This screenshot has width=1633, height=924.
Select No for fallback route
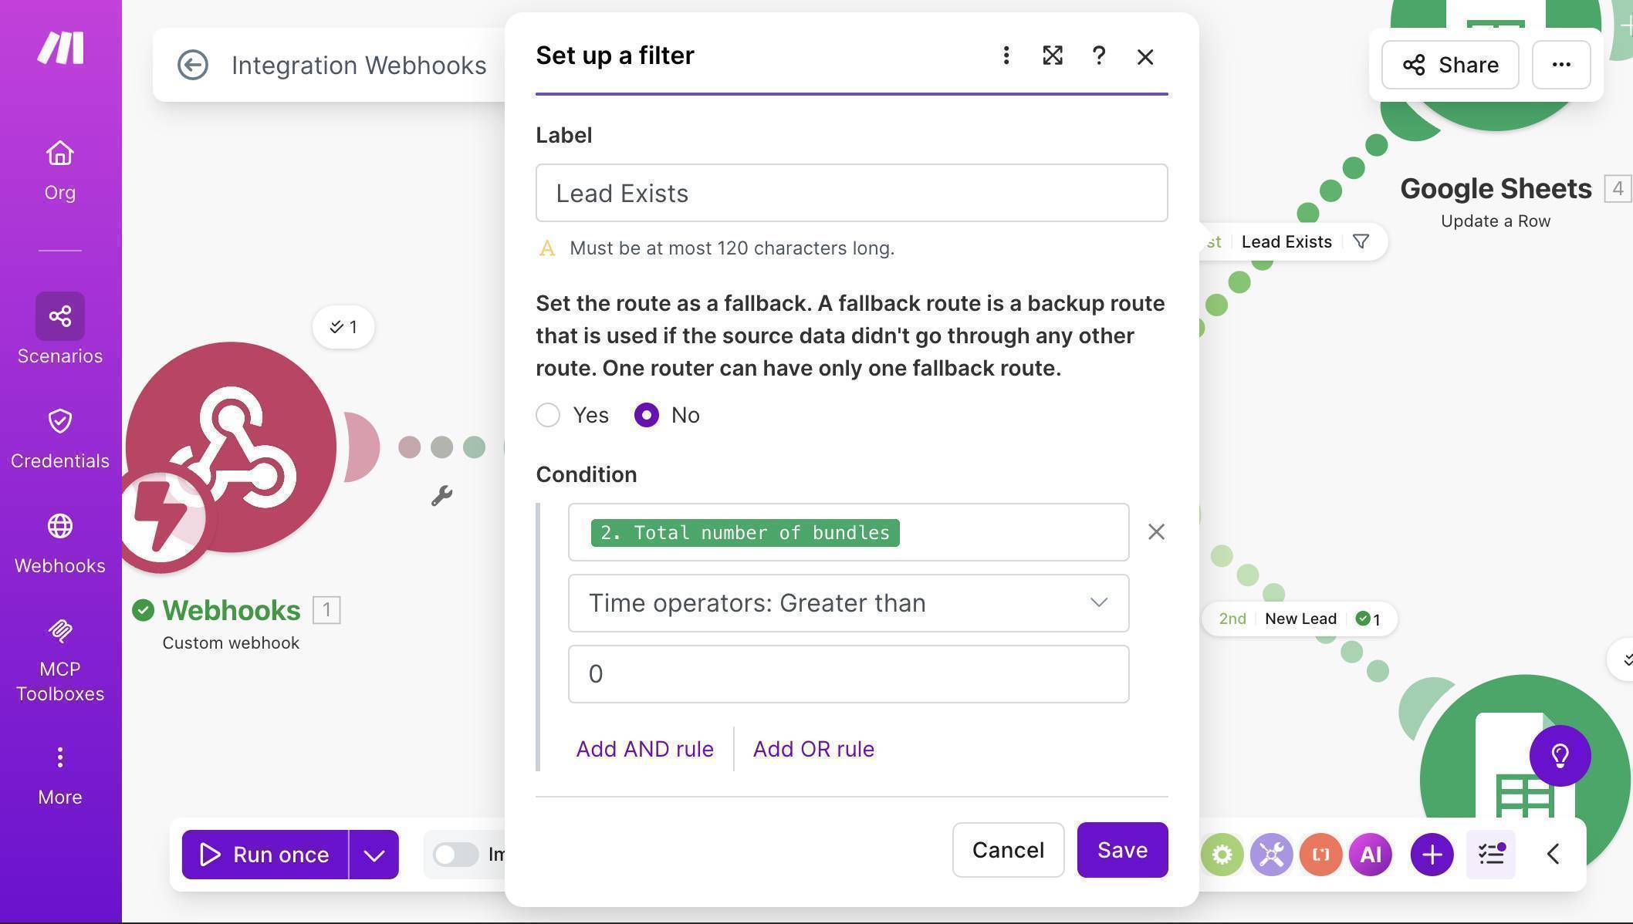click(647, 415)
